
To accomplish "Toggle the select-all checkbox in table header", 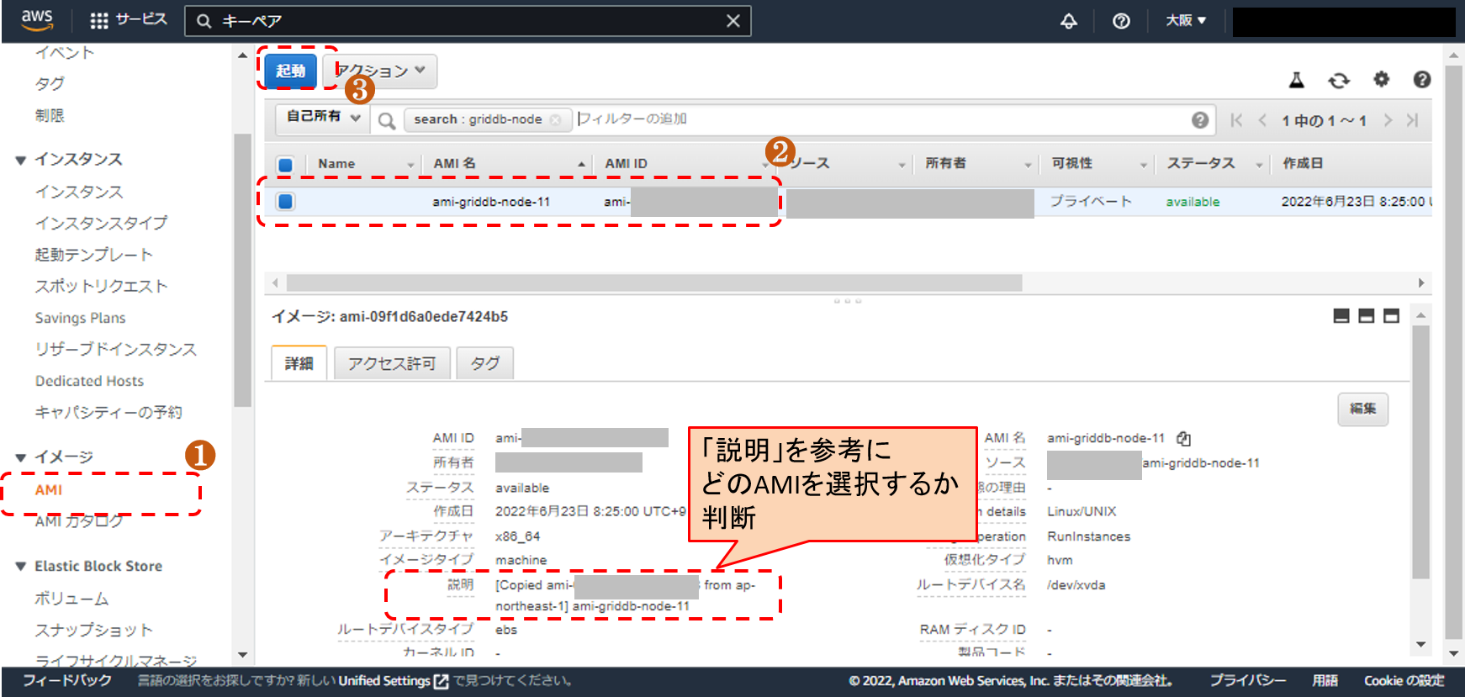I will (x=286, y=165).
